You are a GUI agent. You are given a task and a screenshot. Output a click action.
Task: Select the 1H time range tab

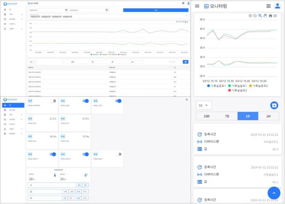268,116
